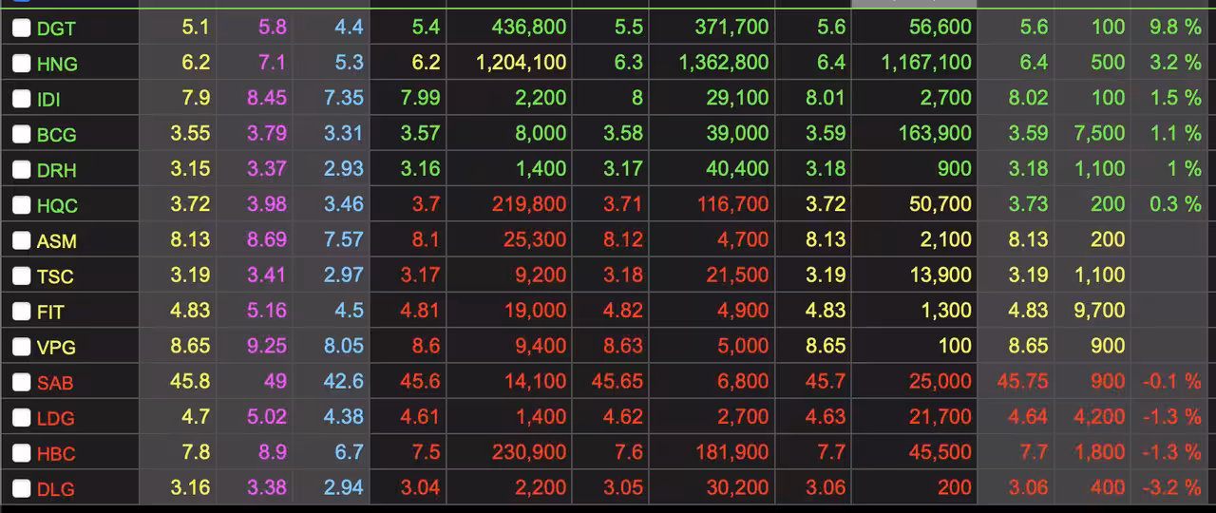This screenshot has width=1216, height=513.
Task: Click HBC volume 230,900
Action: pos(529,452)
